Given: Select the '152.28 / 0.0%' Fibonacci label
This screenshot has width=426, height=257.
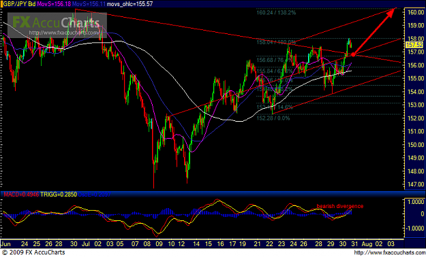Looking at the screenshot, I should coord(273,118).
